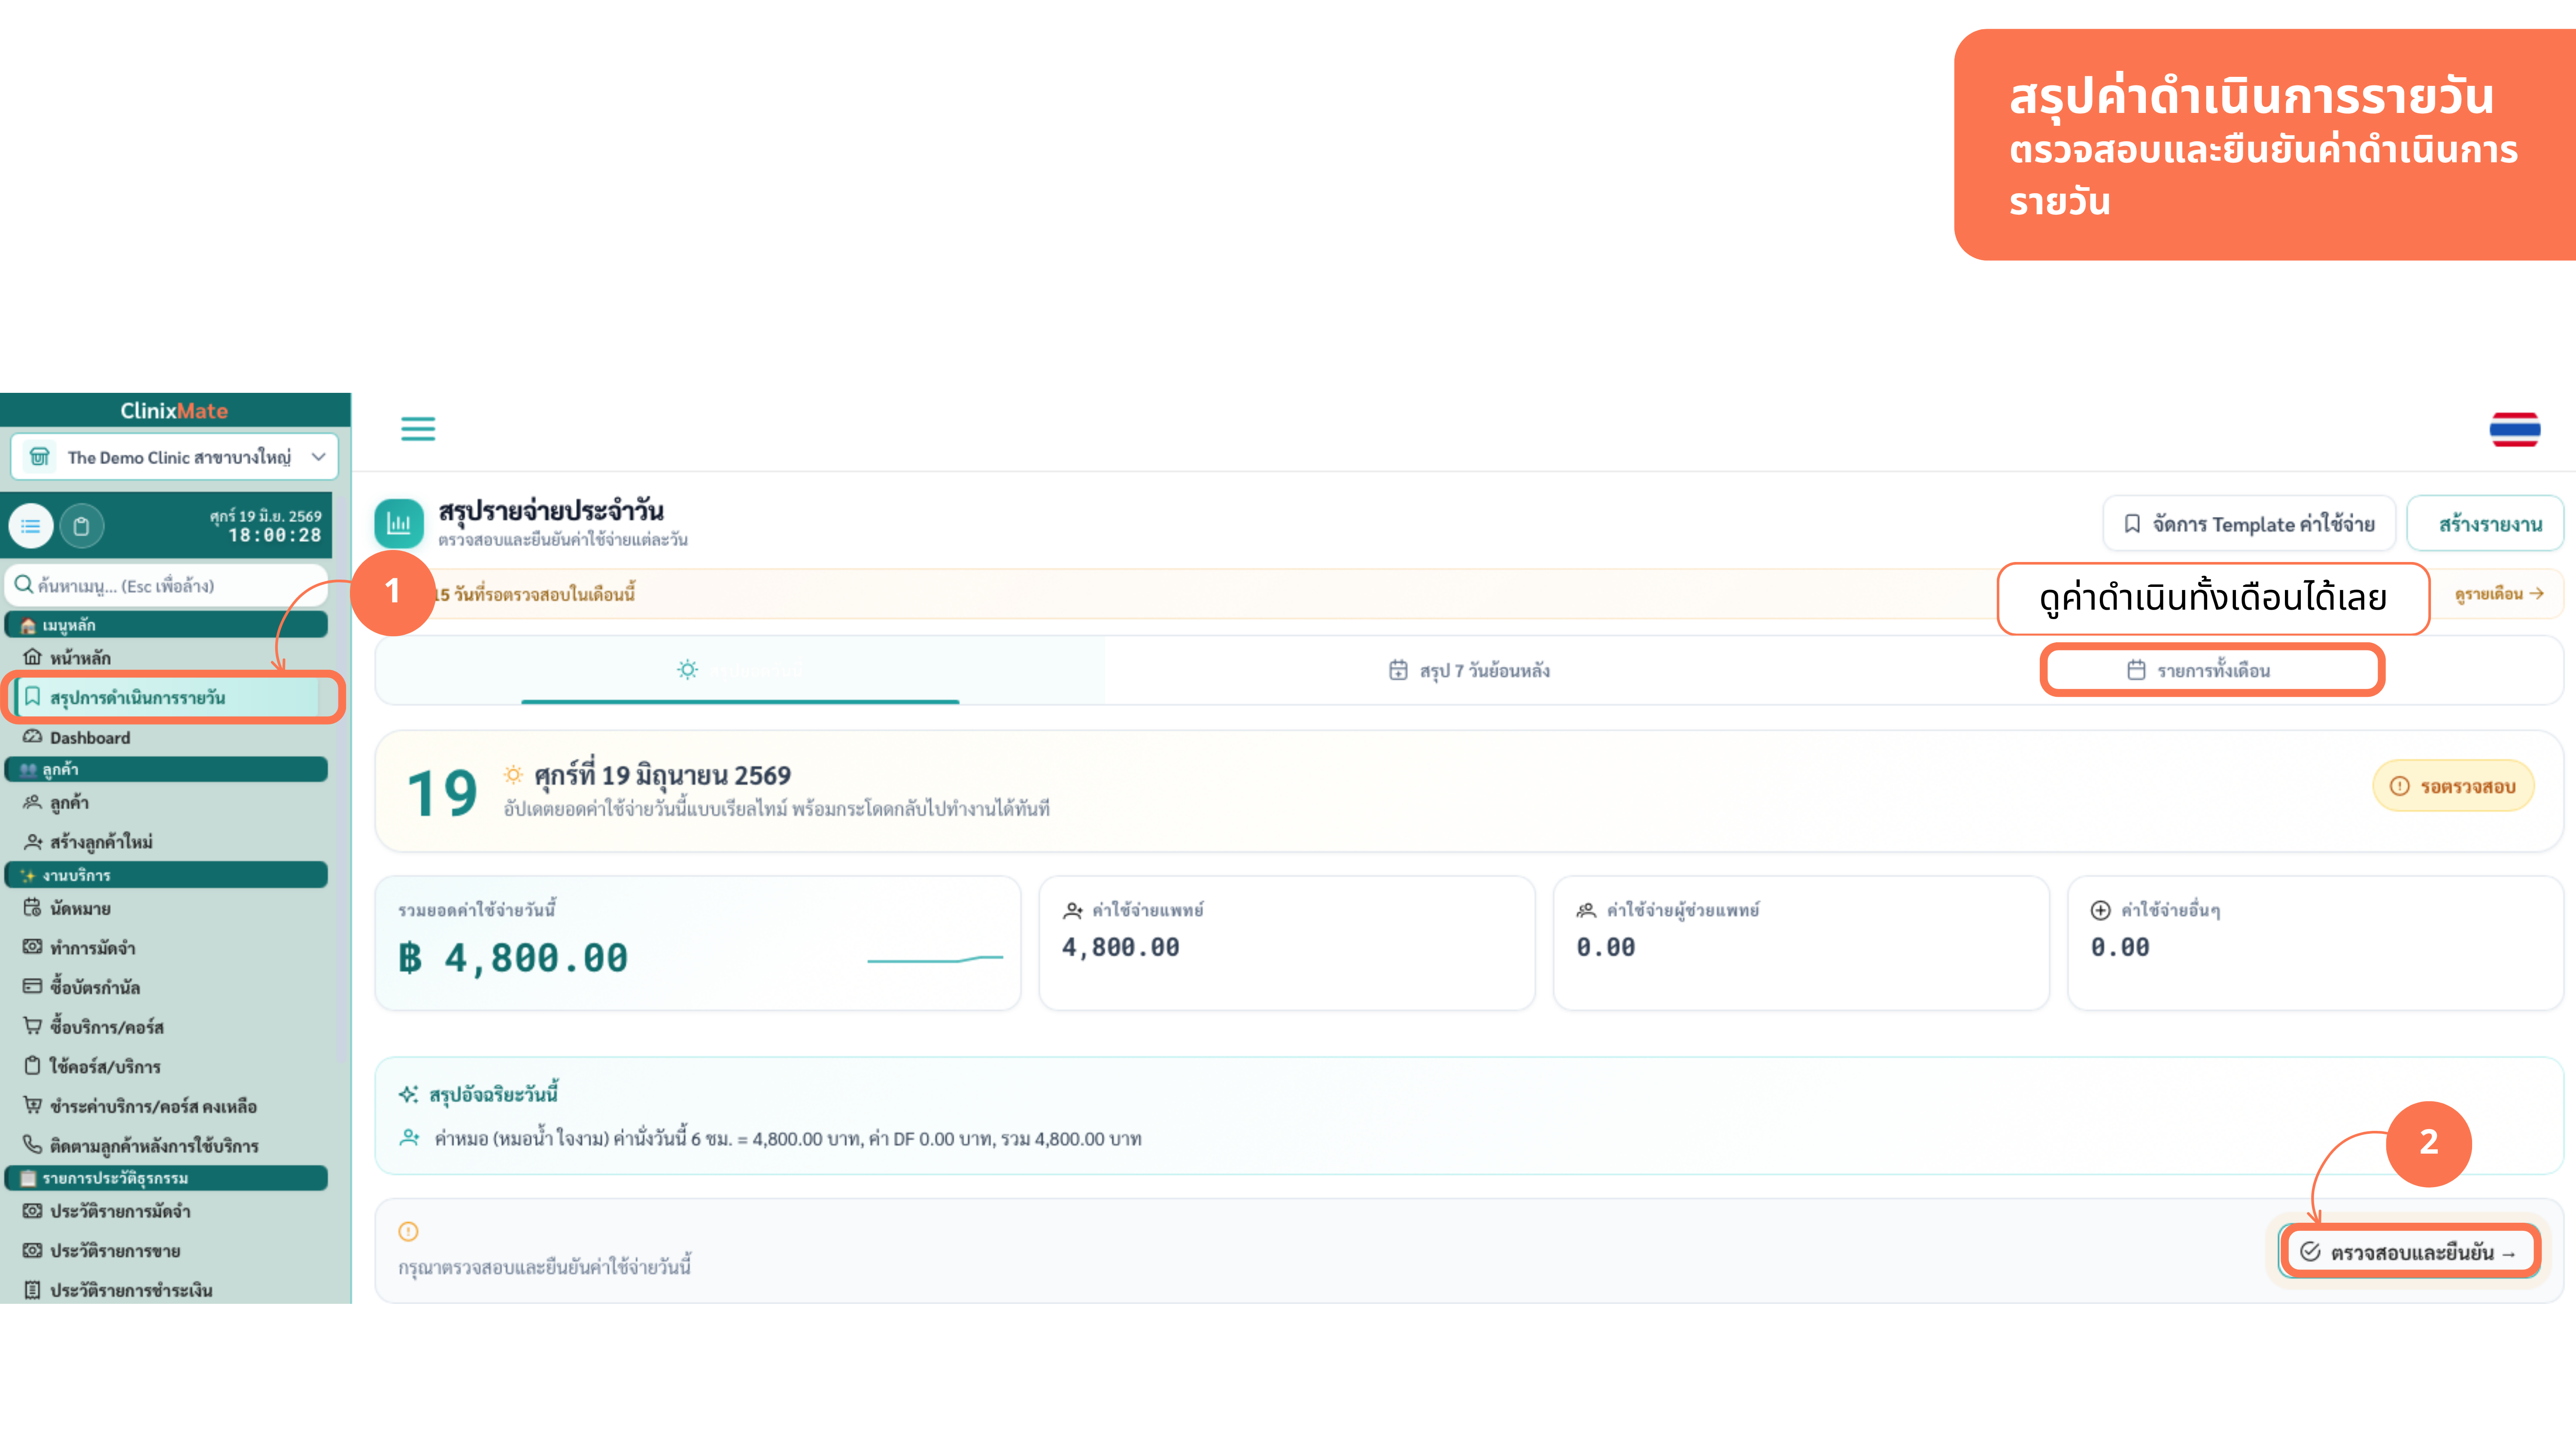Image resolution: width=2576 pixels, height=1449 pixels.
Task: Click the ClinixMate logo
Action: [x=174, y=411]
